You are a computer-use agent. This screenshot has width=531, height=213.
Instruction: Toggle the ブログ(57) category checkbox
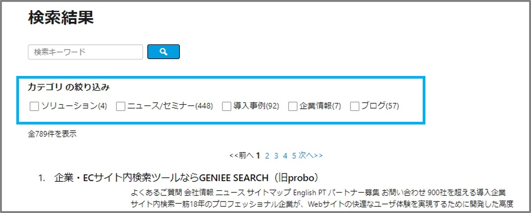pos(355,106)
